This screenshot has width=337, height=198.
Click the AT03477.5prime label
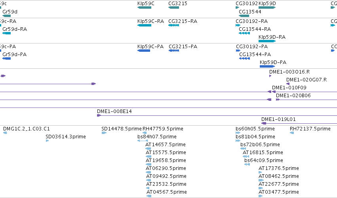click(x=278, y=192)
